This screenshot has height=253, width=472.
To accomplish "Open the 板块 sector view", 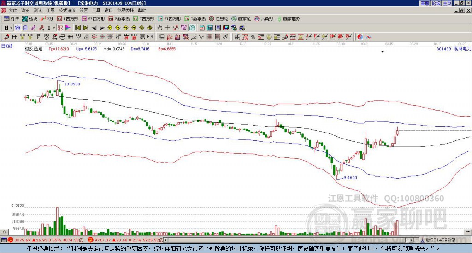I will click(x=29, y=18).
